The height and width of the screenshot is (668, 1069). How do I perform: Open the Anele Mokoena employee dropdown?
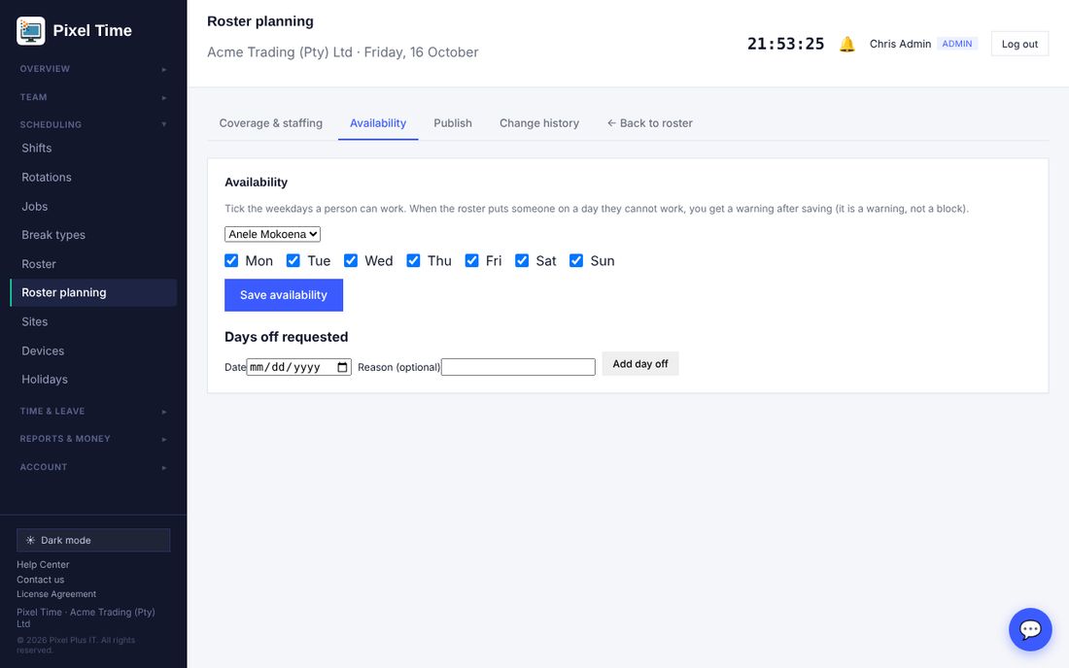pos(273,234)
